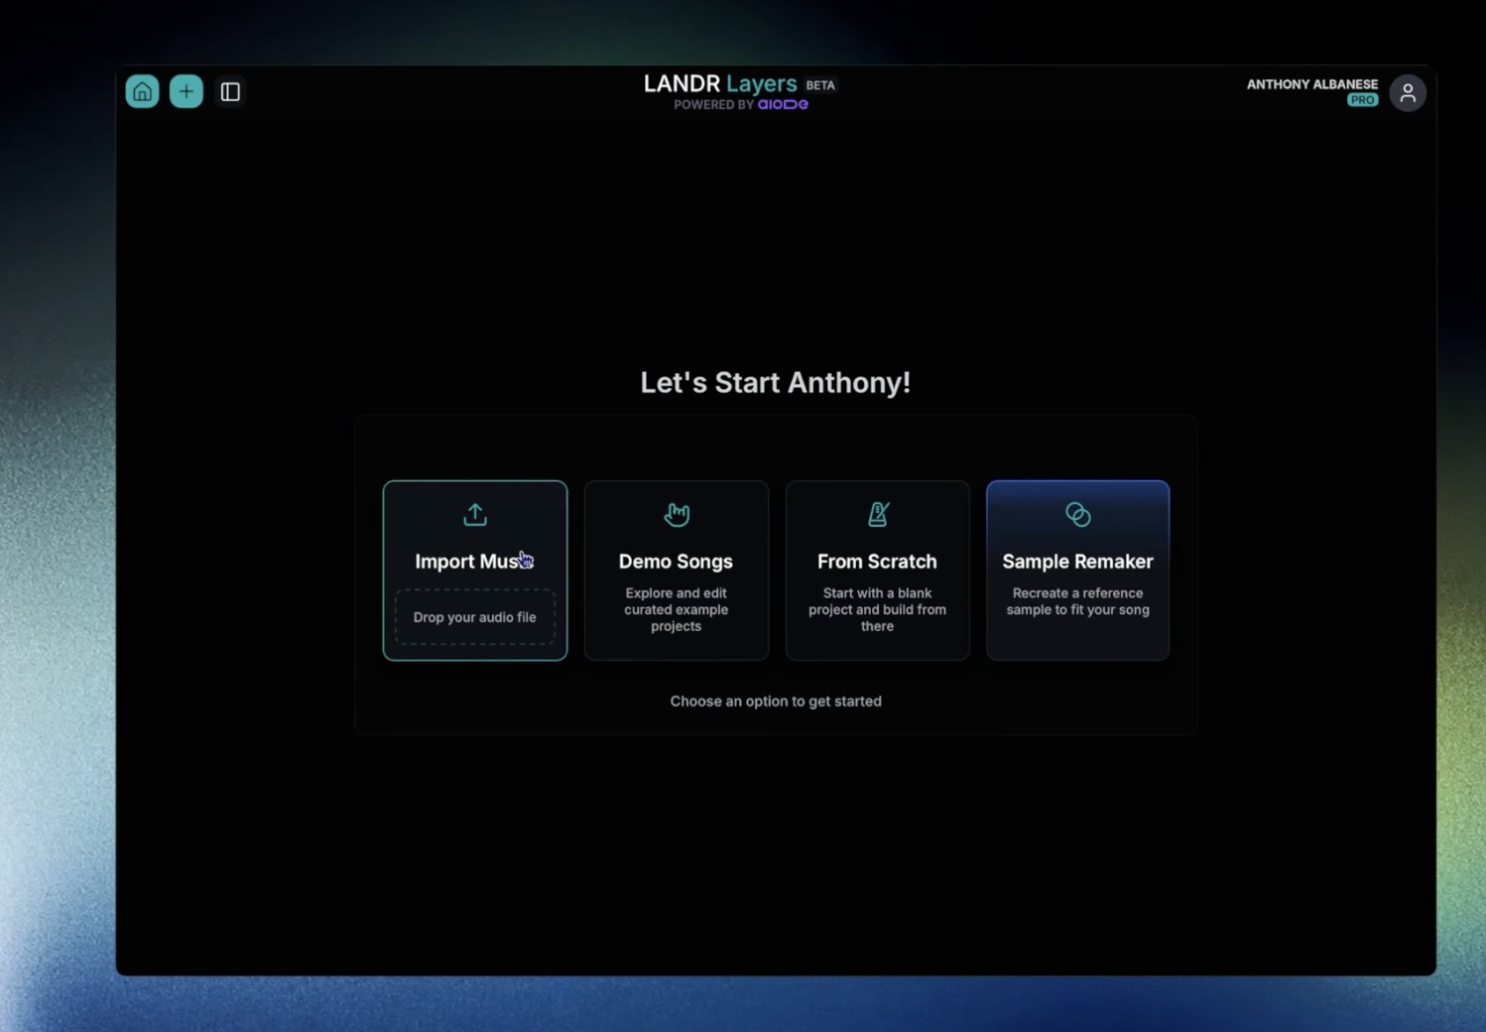
Task: Toggle the sidebar panel icon
Action: (230, 91)
